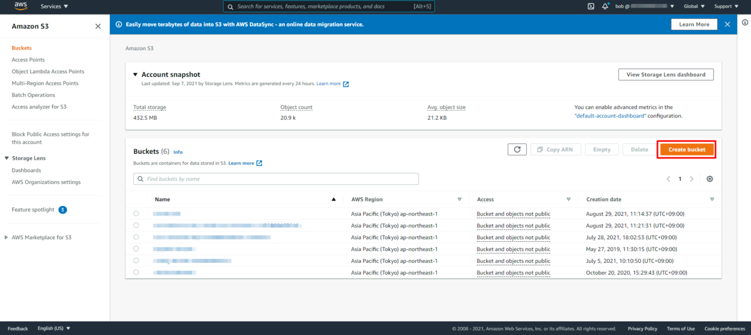The image size is (751, 335).
Task: Refresh the buckets list
Action: [517, 150]
